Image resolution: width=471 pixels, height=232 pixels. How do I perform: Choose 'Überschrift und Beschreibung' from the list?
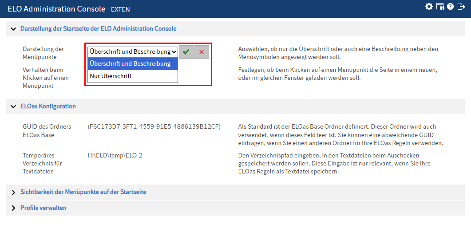(x=133, y=63)
